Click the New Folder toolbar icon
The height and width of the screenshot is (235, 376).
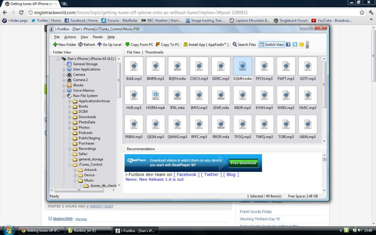(55, 44)
